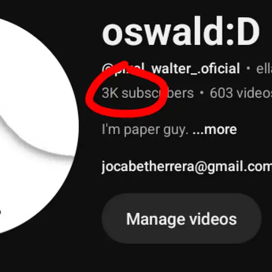Screen dimensions: 272x272
Task: Click the @pixel_walter_.oficial channel handle
Action: point(171,68)
